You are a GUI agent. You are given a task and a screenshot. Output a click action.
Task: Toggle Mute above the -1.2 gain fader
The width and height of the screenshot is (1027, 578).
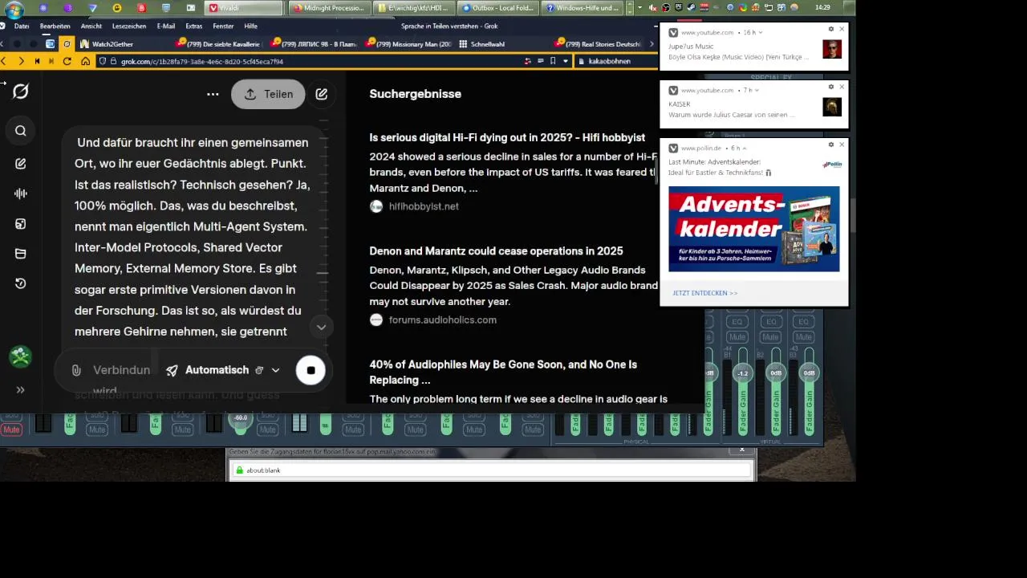pyautogui.click(x=737, y=337)
